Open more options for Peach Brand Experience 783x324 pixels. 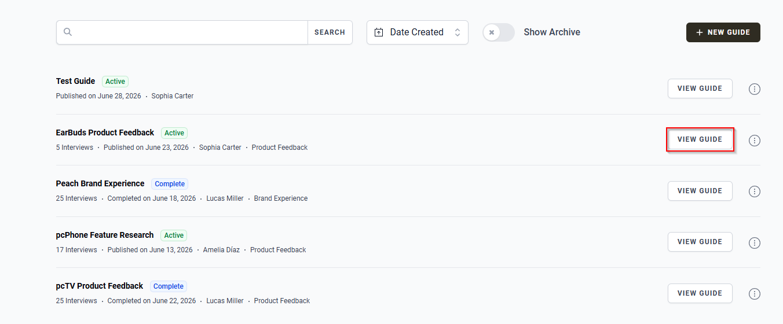point(754,192)
